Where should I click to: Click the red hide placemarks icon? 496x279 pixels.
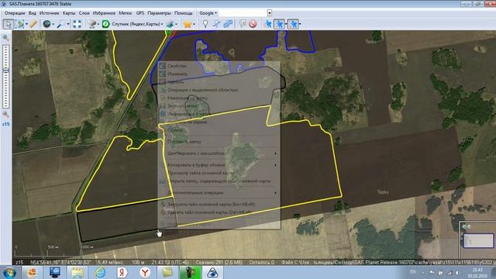click(x=253, y=24)
